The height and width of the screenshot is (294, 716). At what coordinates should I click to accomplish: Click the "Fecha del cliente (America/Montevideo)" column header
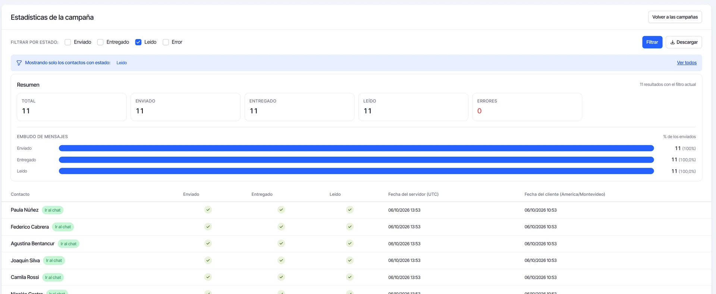point(565,194)
